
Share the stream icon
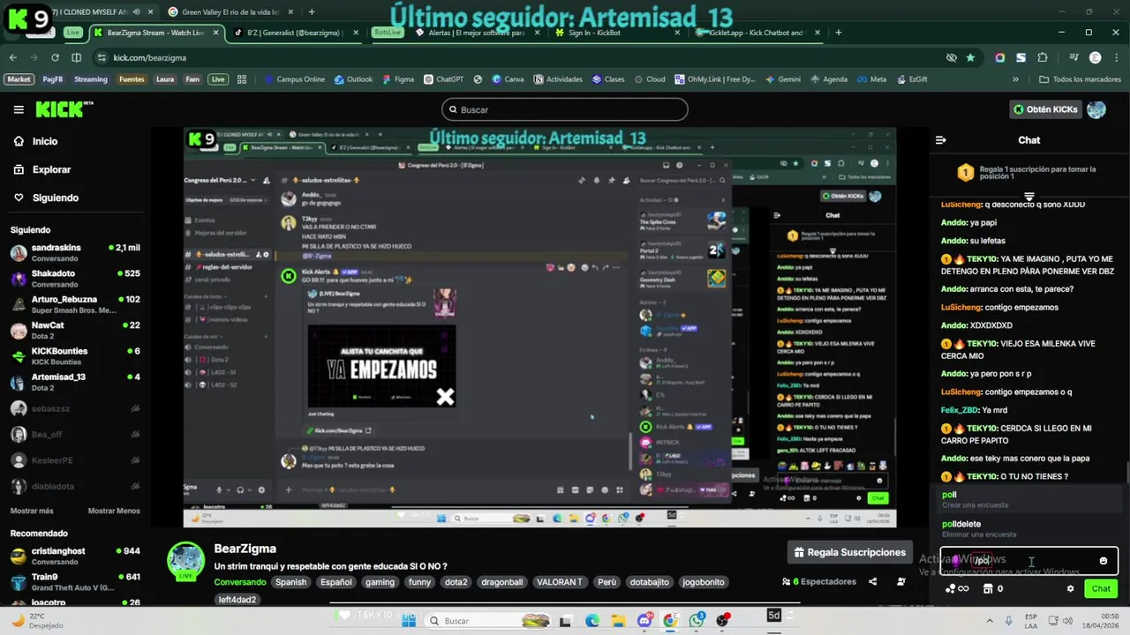tap(872, 581)
